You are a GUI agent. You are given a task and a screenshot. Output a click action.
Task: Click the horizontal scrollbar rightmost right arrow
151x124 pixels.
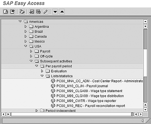(141, 114)
